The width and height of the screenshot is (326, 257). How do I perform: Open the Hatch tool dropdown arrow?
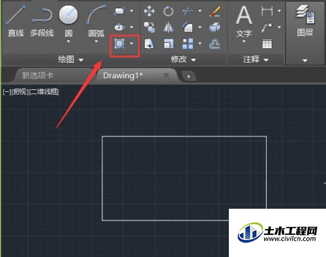[x=132, y=44]
